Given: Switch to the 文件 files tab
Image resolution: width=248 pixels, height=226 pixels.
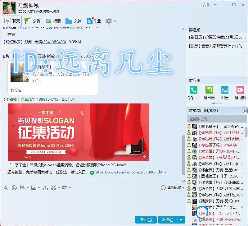Looking at the screenshot, I should [74, 21].
